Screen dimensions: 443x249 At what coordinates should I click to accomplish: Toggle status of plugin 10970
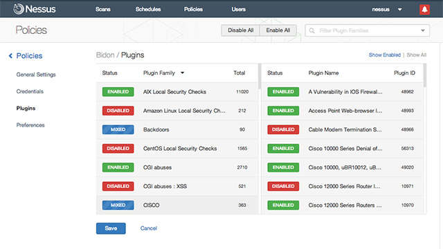(283, 205)
